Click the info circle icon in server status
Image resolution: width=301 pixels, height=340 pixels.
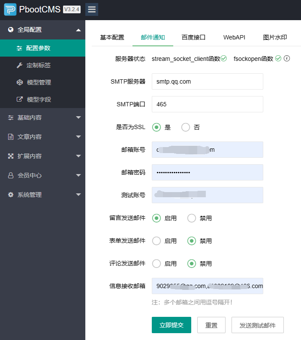tap(287, 58)
